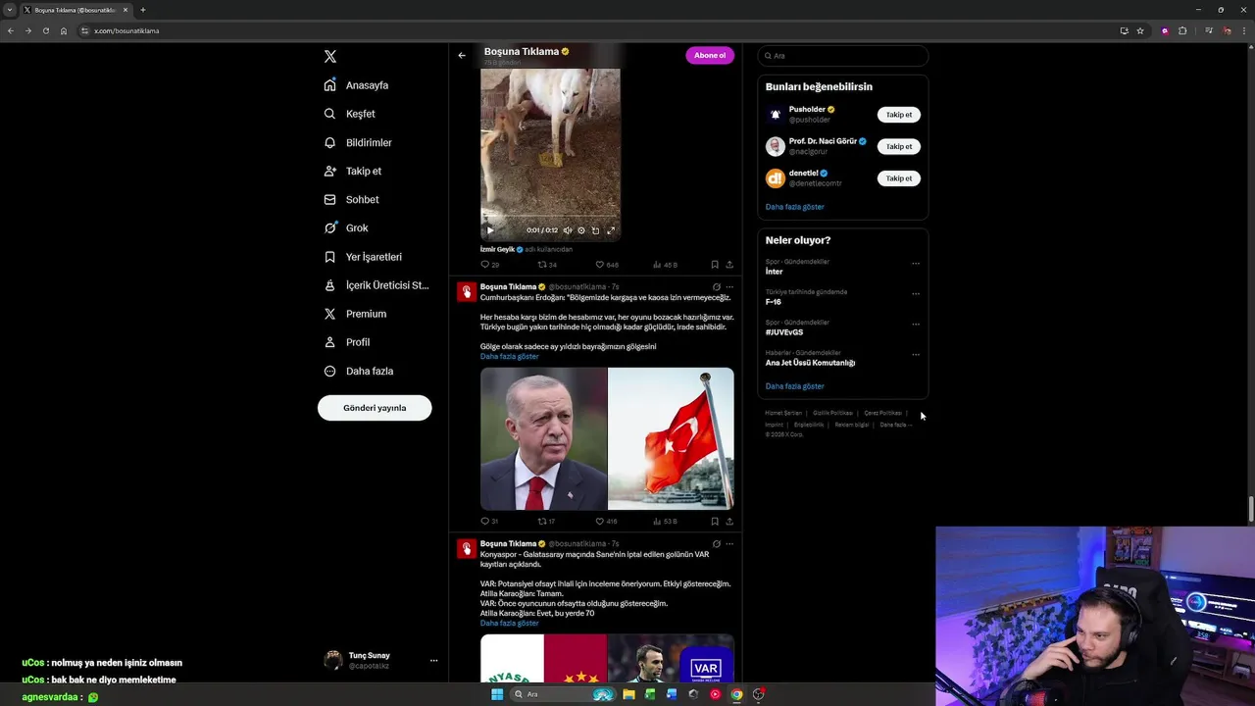Bookmark page with star icon
Screen dimensions: 1255x706
[x=1140, y=30]
